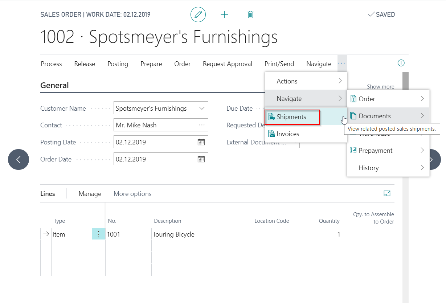Click the three-dots more actions icon

click(342, 64)
